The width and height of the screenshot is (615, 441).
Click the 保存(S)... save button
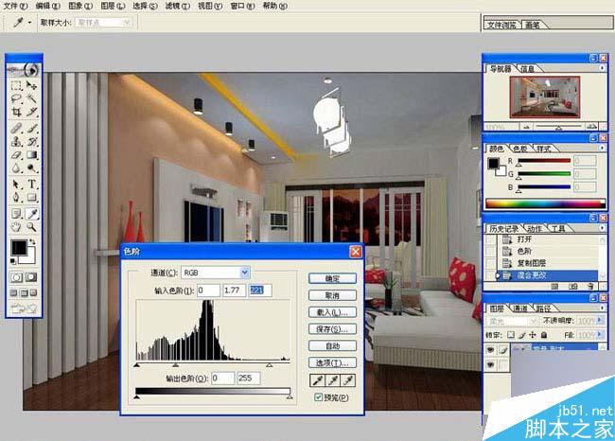pos(333,328)
